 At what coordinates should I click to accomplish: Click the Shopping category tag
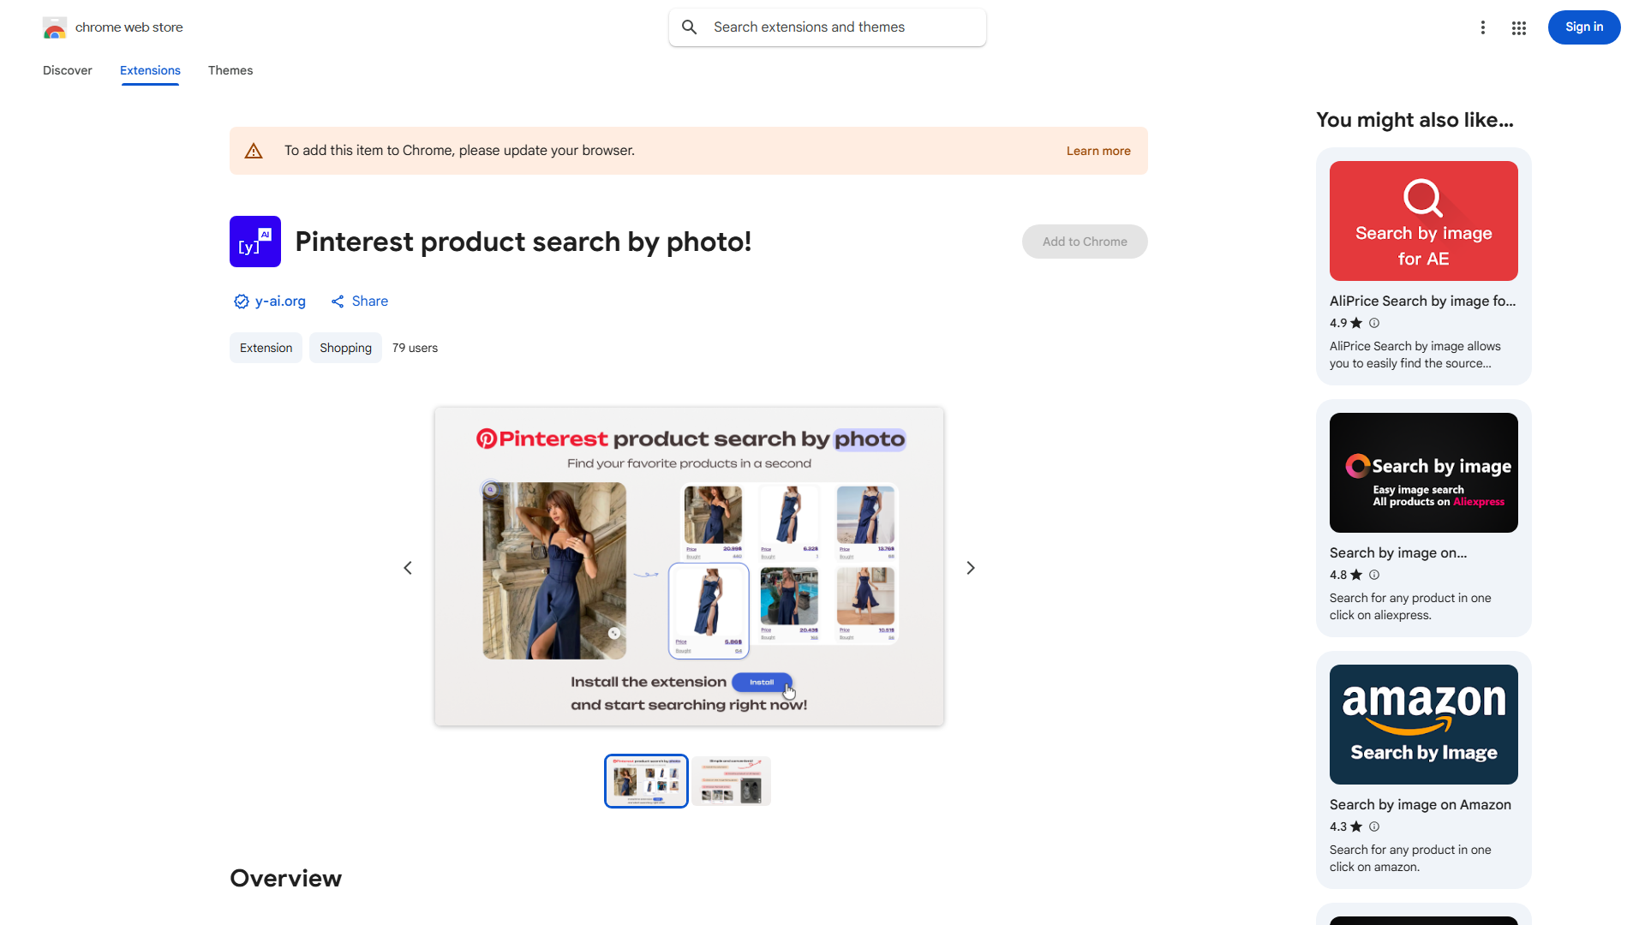click(x=345, y=348)
